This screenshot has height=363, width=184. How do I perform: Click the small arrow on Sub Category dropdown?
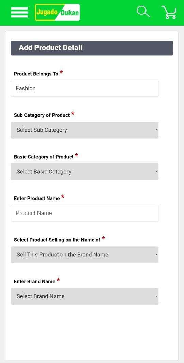tap(157, 130)
